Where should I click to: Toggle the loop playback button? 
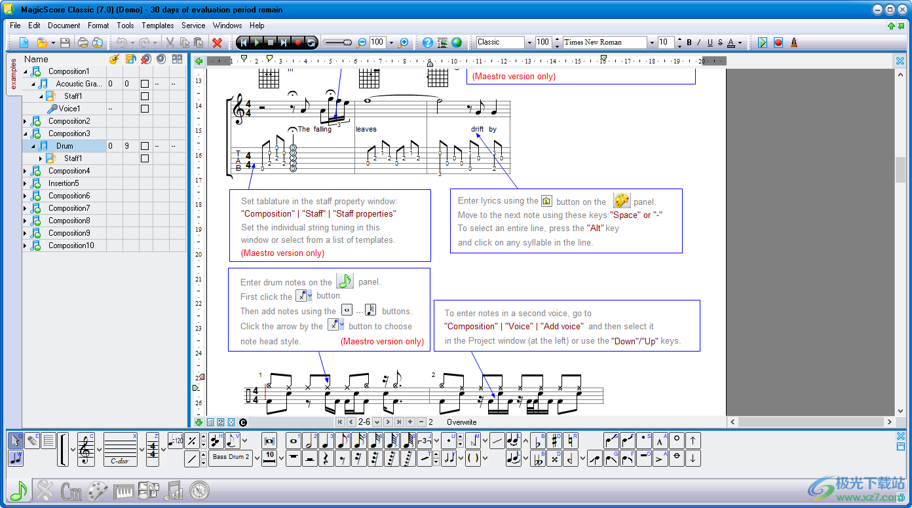click(311, 43)
